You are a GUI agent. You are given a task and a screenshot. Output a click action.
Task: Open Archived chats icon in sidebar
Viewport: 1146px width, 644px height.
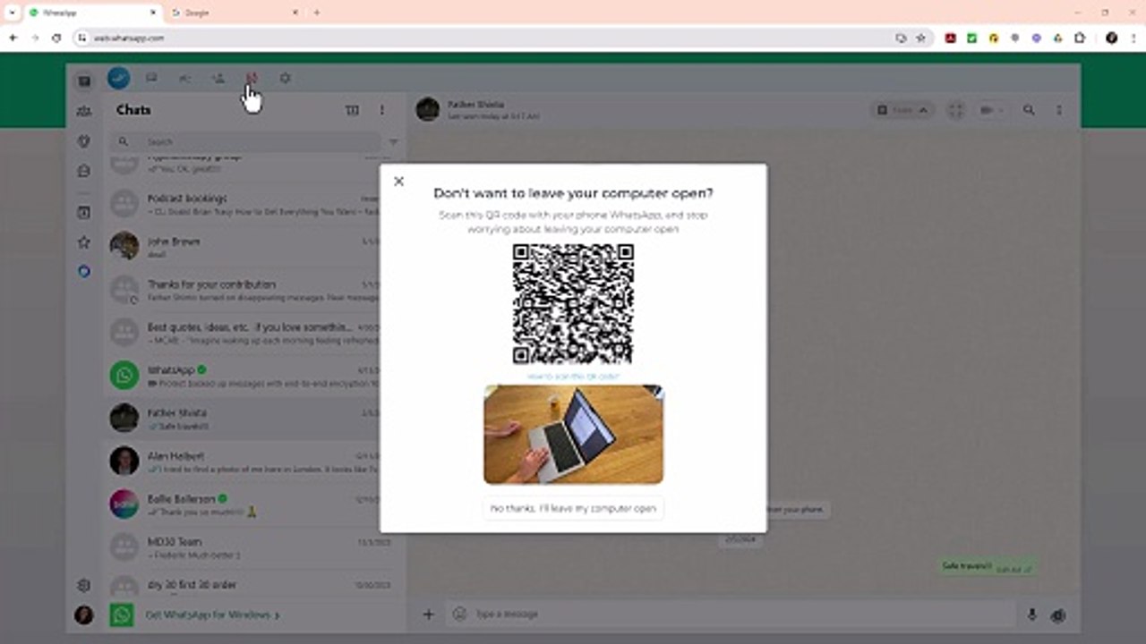[83, 212]
